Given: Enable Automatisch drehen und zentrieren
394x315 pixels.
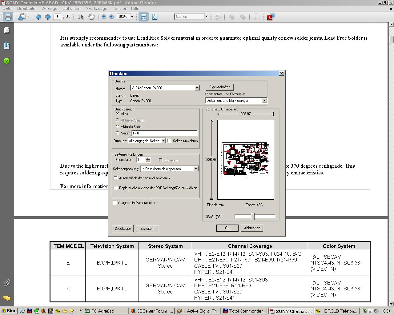Looking at the screenshot, I should pyautogui.click(x=116, y=178).
